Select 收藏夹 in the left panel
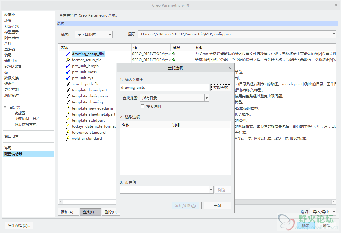The height and width of the screenshot is (233, 341). coord(10,15)
